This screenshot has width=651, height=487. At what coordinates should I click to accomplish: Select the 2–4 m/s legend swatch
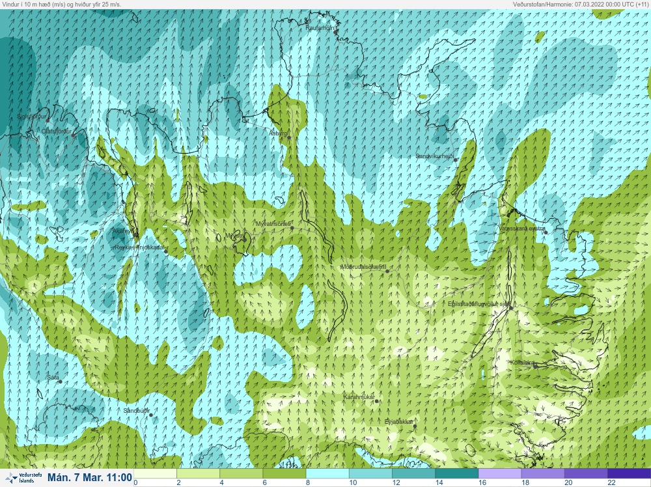point(199,474)
